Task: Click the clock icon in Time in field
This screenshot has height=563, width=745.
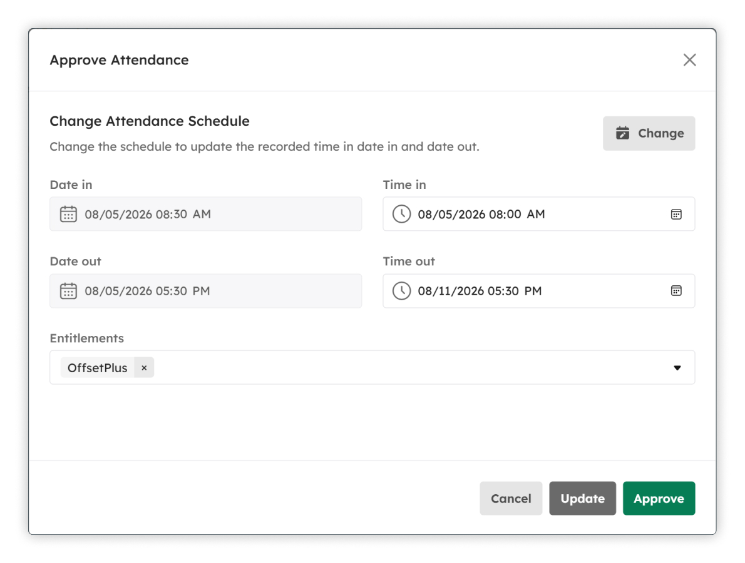Action: coord(401,214)
